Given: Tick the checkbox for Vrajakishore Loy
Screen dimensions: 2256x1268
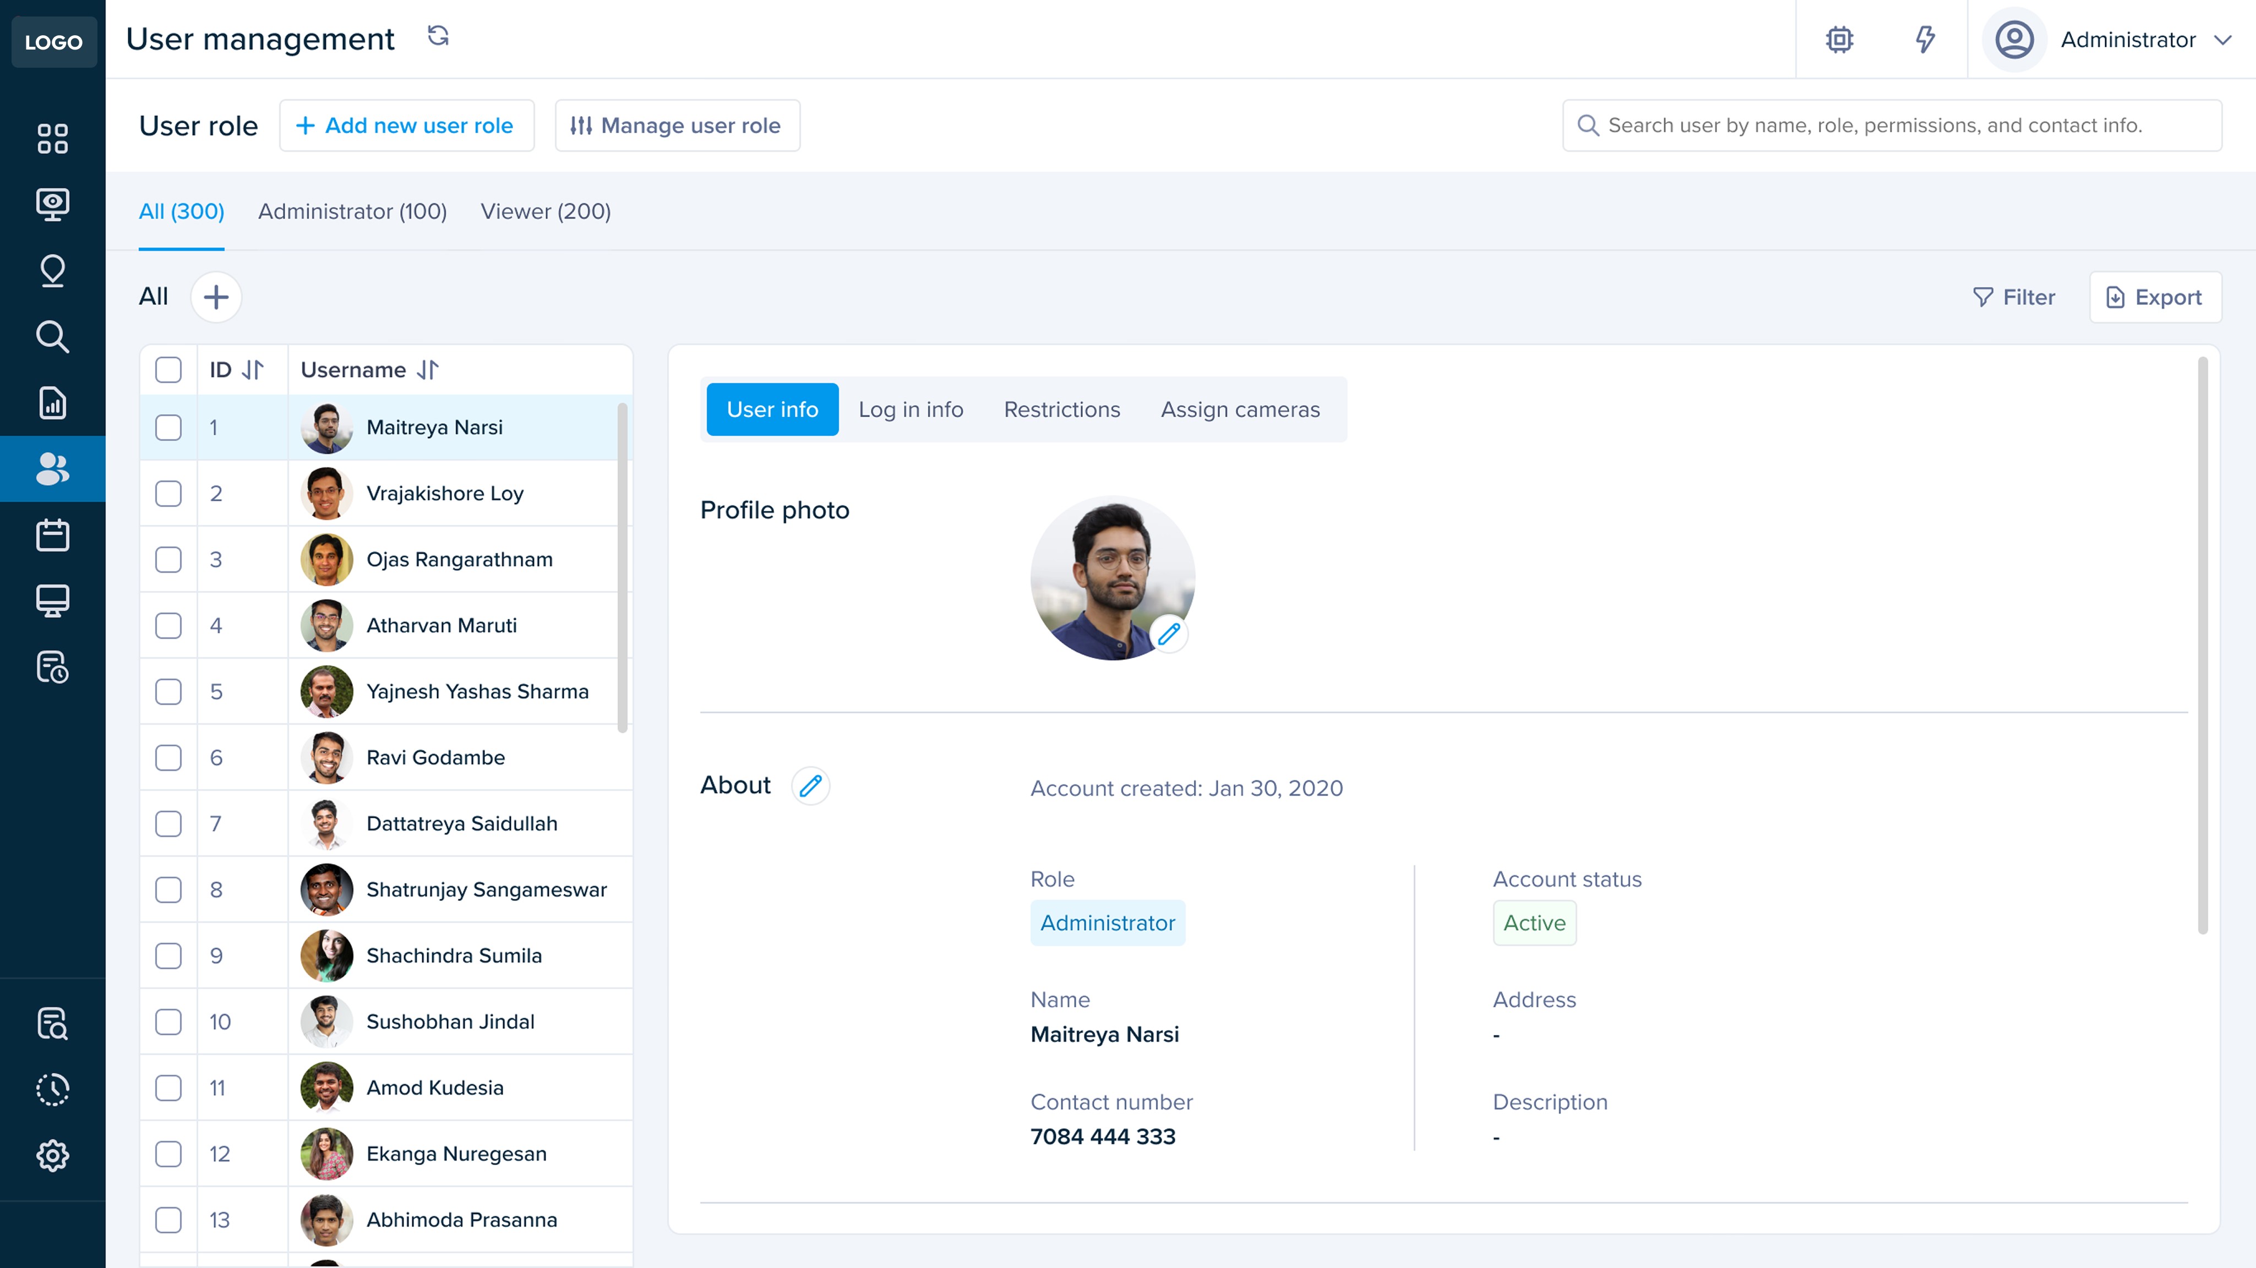Looking at the screenshot, I should [x=168, y=494].
